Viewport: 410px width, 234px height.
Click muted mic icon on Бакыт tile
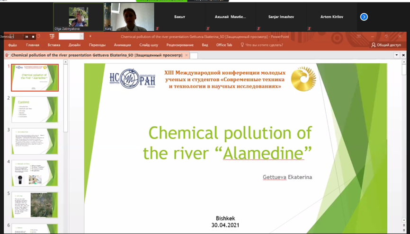click(157, 29)
